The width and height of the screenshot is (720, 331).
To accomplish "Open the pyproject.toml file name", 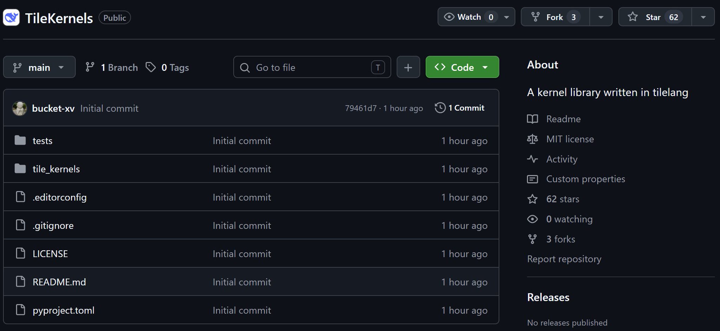I will (64, 310).
